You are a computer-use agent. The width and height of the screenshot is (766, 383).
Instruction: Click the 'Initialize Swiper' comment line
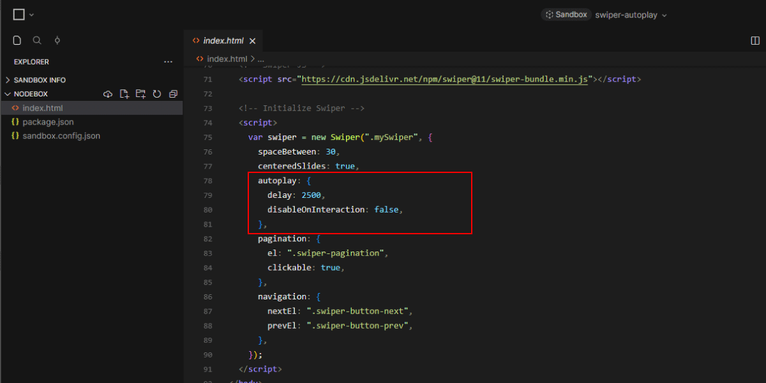coord(302,108)
